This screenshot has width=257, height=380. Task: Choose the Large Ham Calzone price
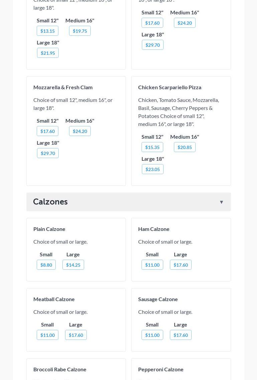181,265
